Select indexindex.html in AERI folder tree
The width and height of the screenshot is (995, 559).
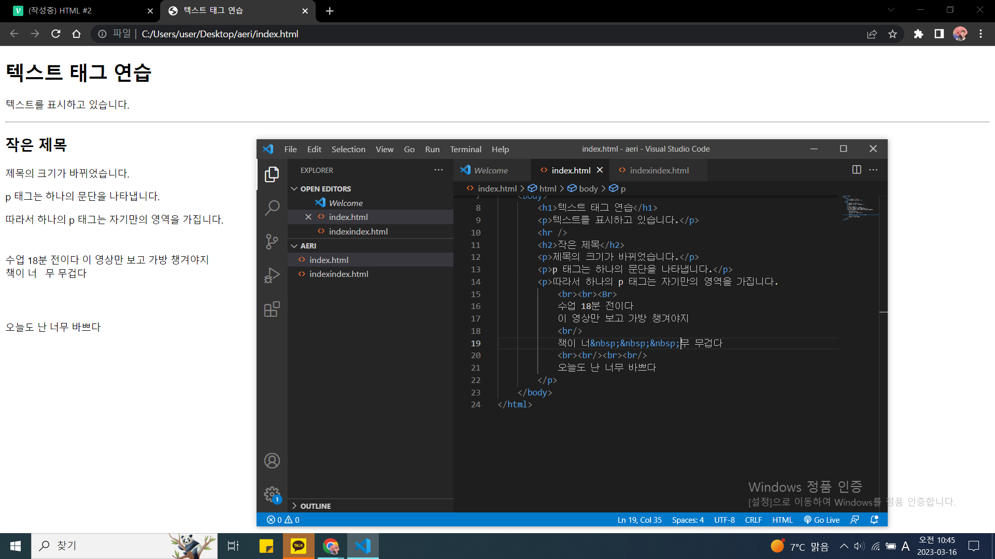point(339,274)
